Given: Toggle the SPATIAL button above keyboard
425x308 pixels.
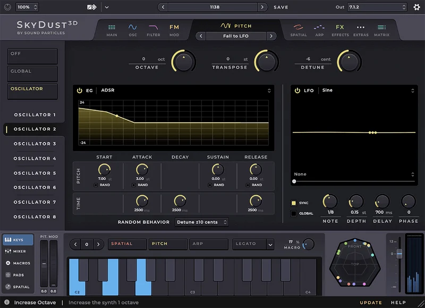Looking at the screenshot, I should [127, 244].
